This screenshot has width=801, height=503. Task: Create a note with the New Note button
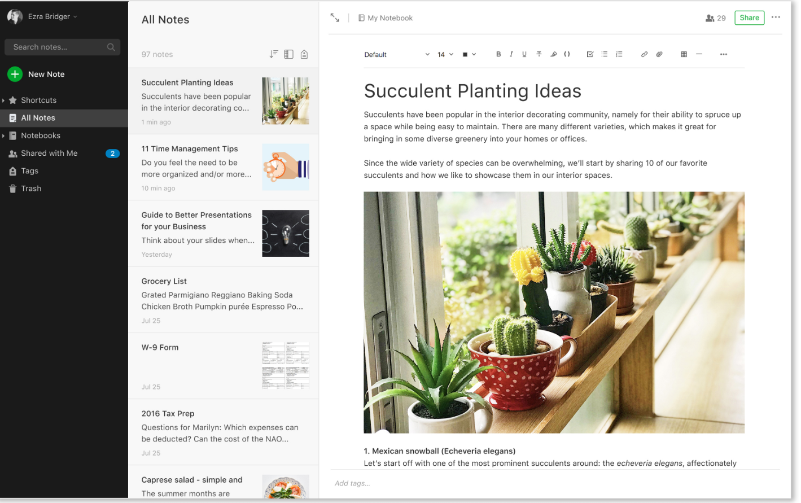[36, 74]
